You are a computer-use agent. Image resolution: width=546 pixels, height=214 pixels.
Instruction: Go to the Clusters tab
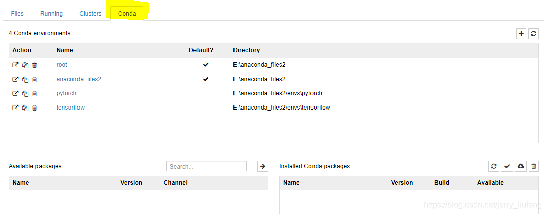coord(90,14)
